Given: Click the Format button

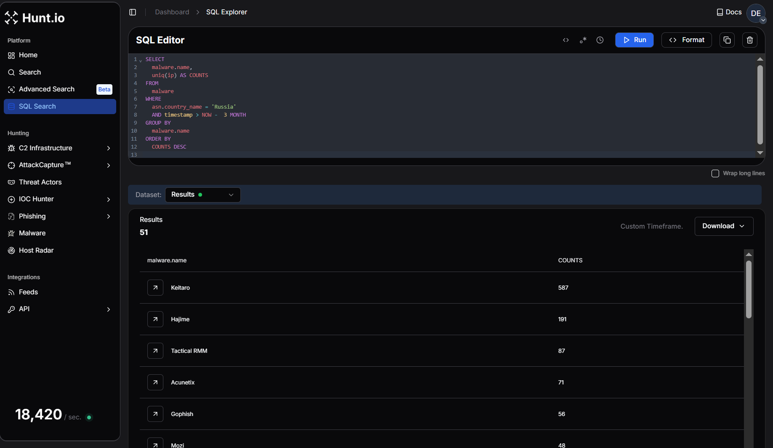Looking at the screenshot, I should (686, 40).
